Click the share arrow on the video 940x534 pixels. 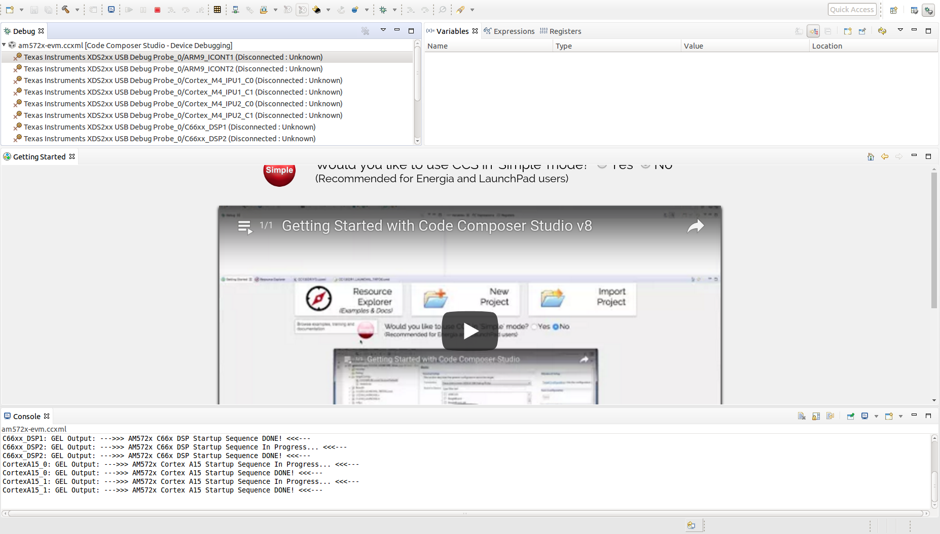pyautogui.click(x=695, y=226)
